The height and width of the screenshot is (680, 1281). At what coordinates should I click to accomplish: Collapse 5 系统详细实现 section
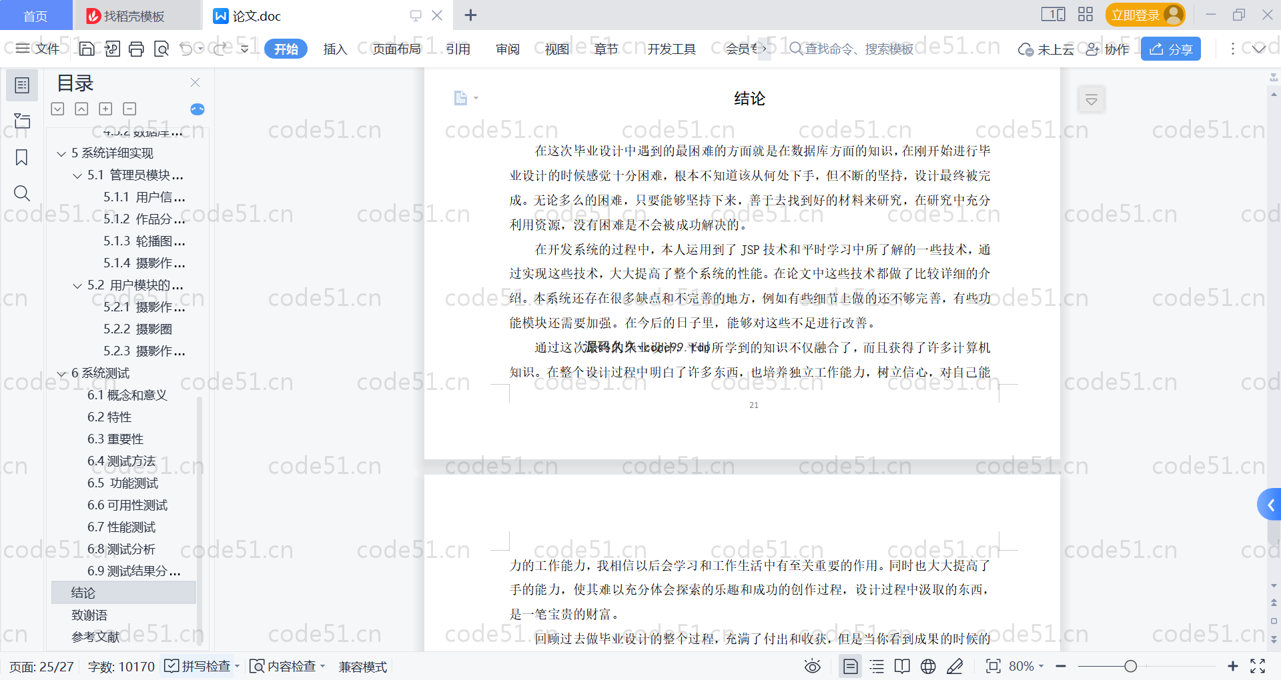click(61, 154)
